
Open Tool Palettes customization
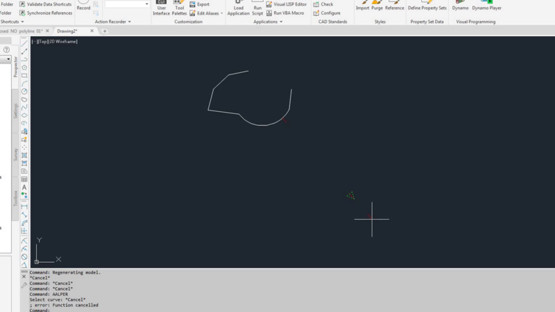[x=179, y=8]
